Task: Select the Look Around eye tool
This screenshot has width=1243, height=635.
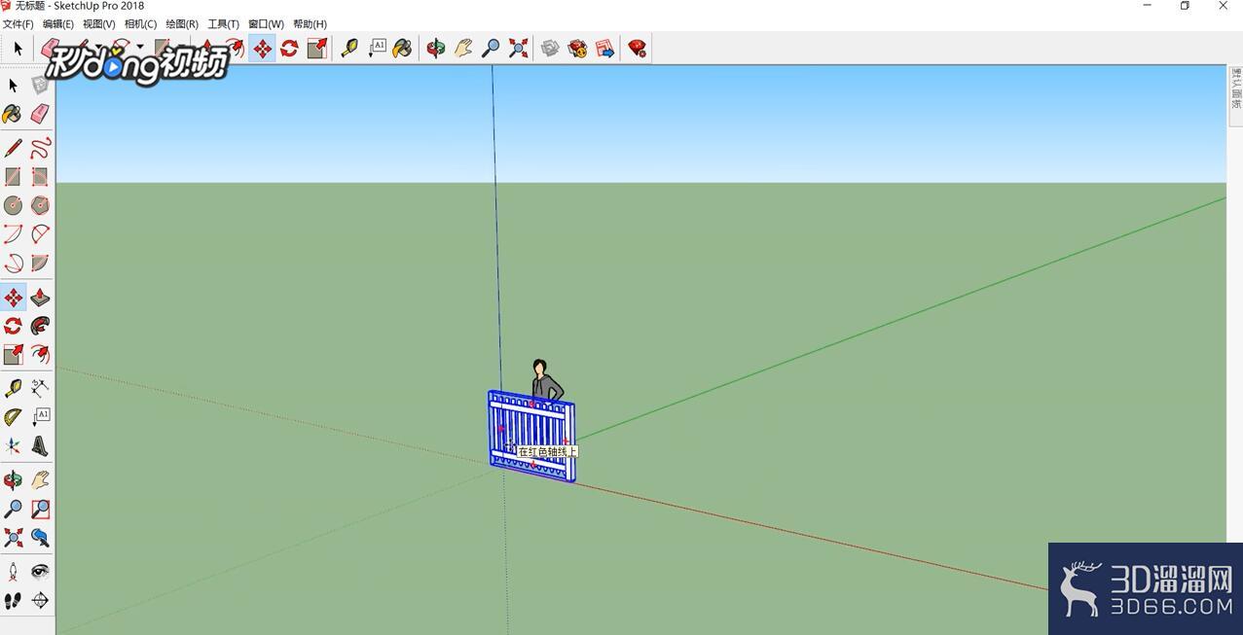Action: 40,572
